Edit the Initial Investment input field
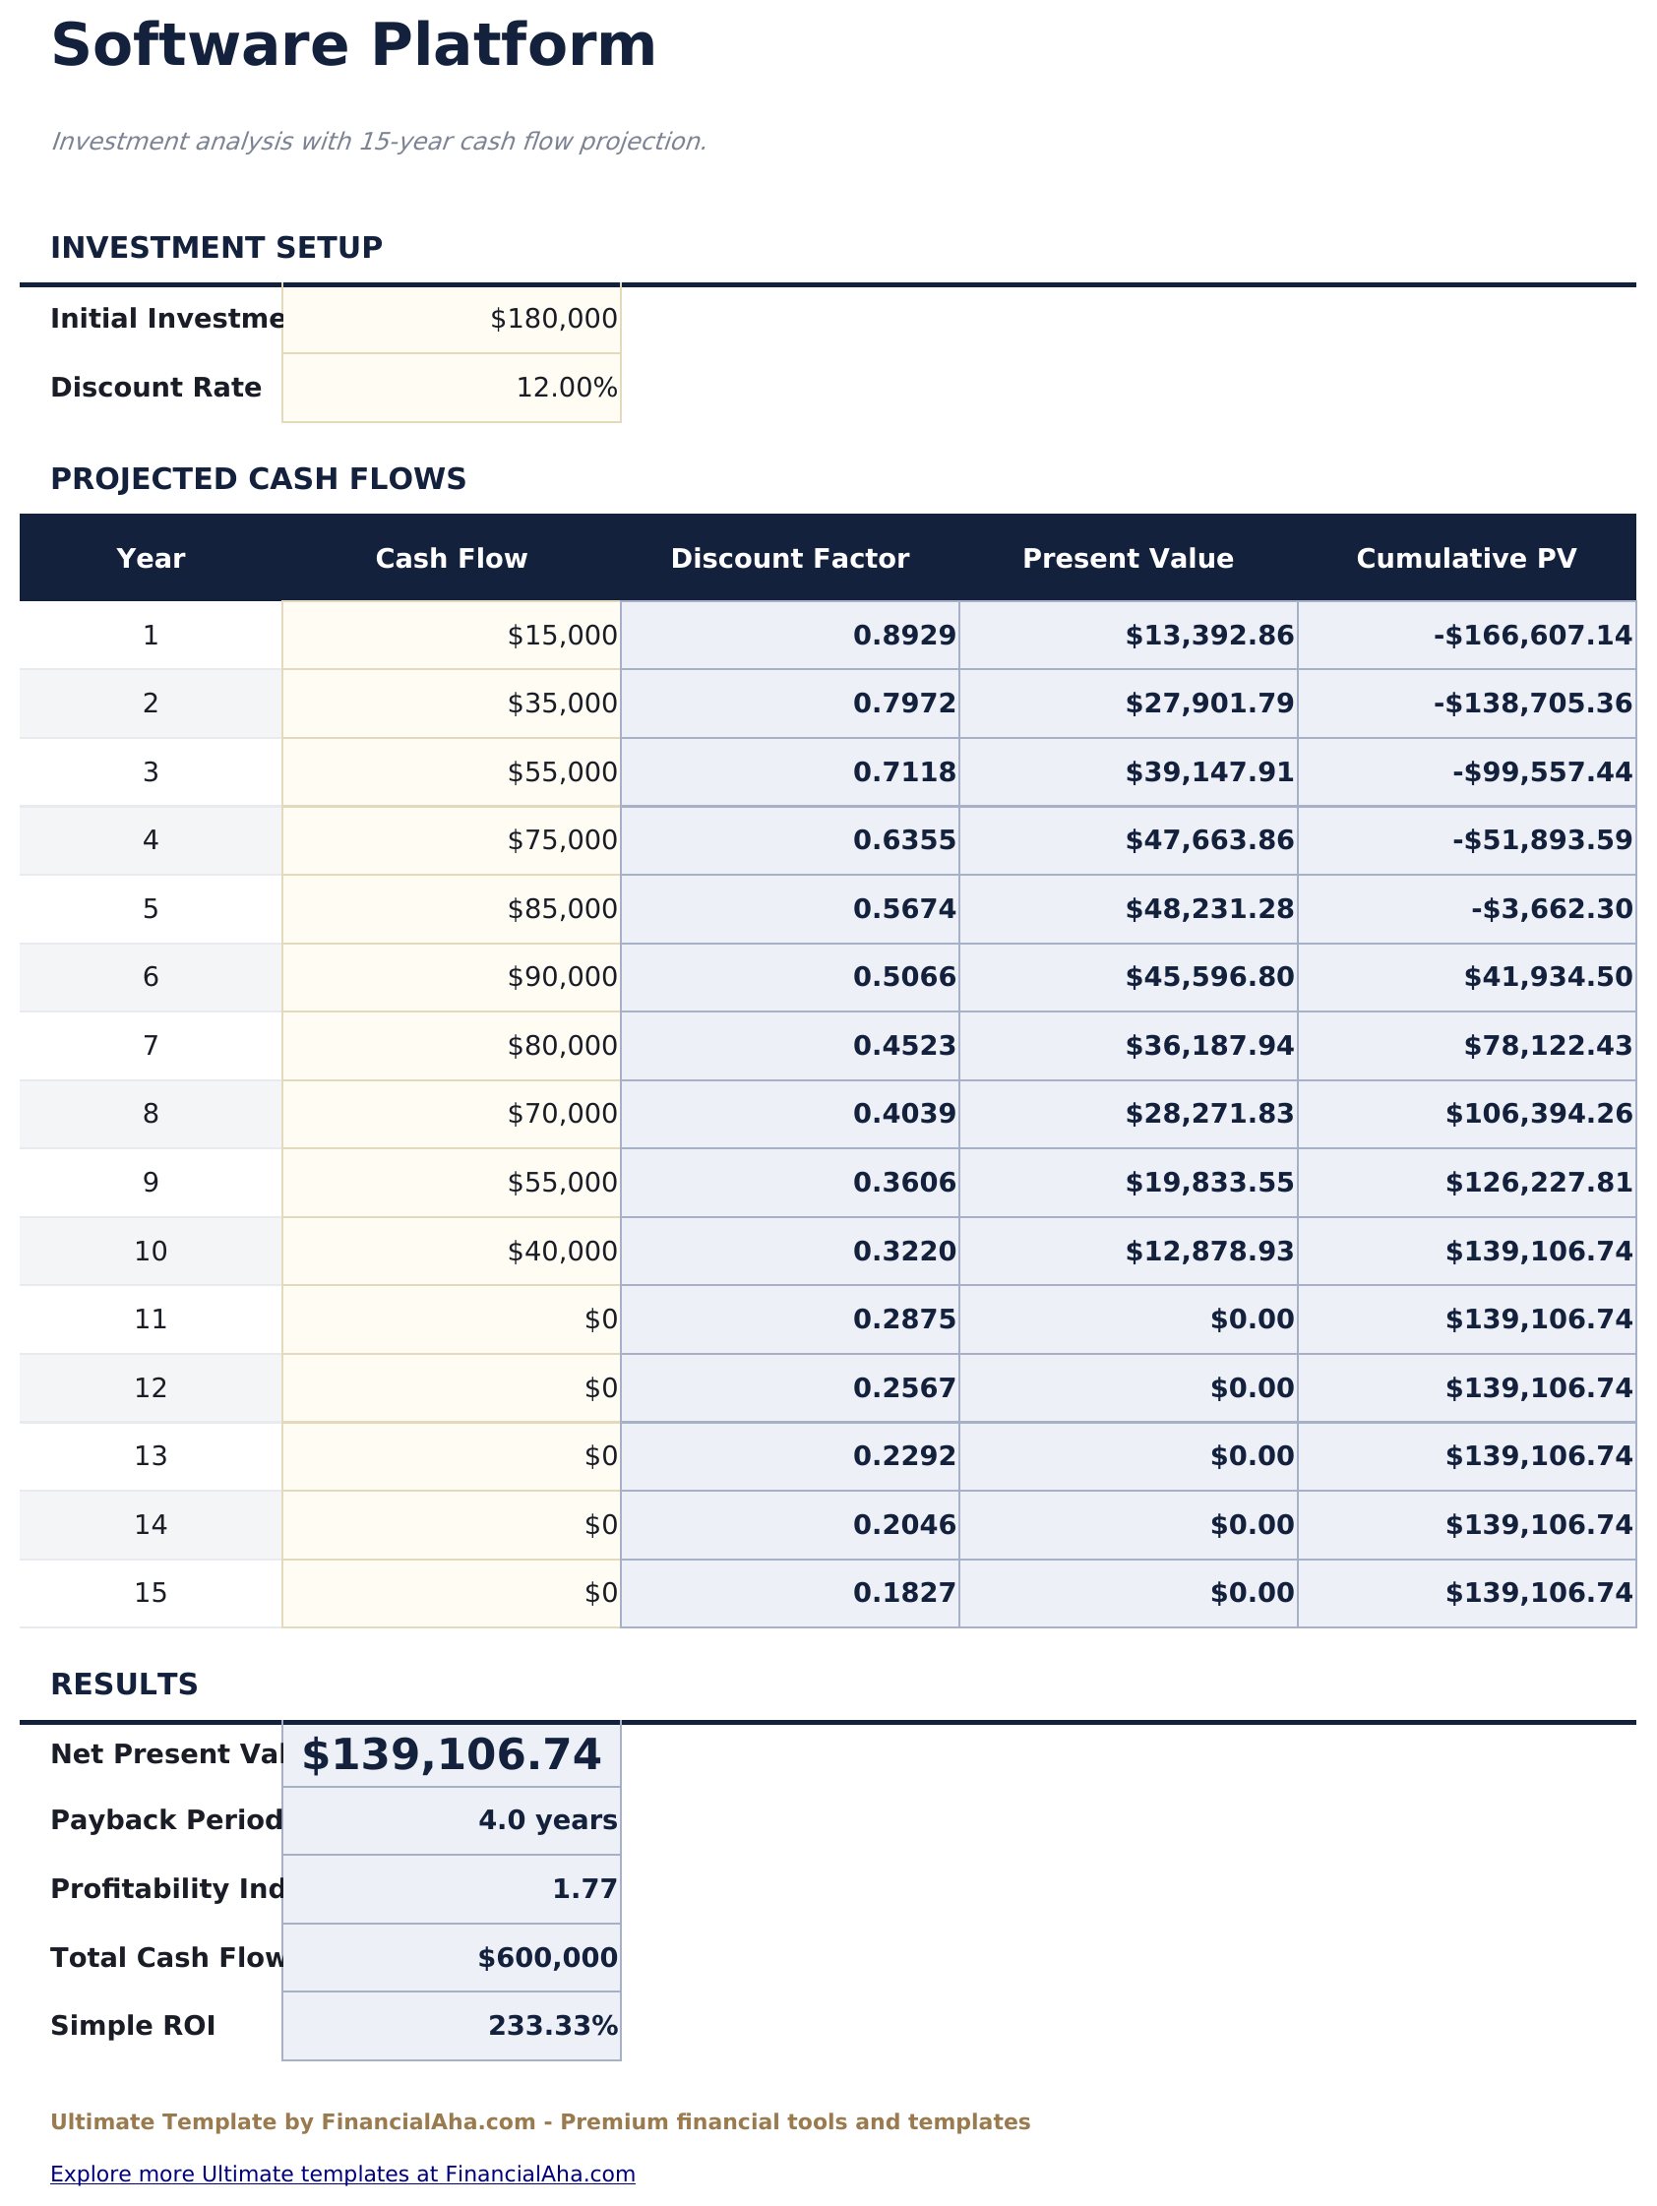The width and height of the screenshot is (1657, 2206). coord(451,317)
